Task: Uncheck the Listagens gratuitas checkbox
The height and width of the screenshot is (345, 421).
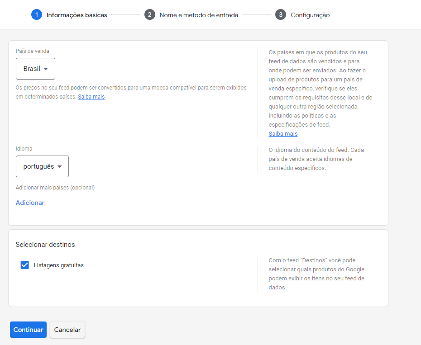Action: coord(25,265)
